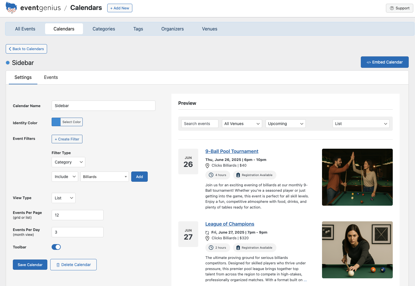Click the JUN 27 date badge
Screen dimensions: 415x286
coord(188,234)
